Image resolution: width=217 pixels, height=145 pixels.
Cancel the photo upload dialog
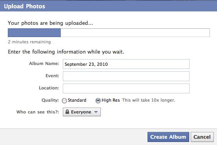tap(202, 137)
